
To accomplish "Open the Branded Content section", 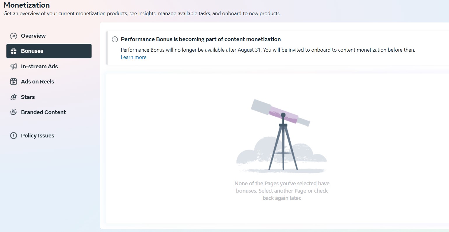I will click(49, 112).
